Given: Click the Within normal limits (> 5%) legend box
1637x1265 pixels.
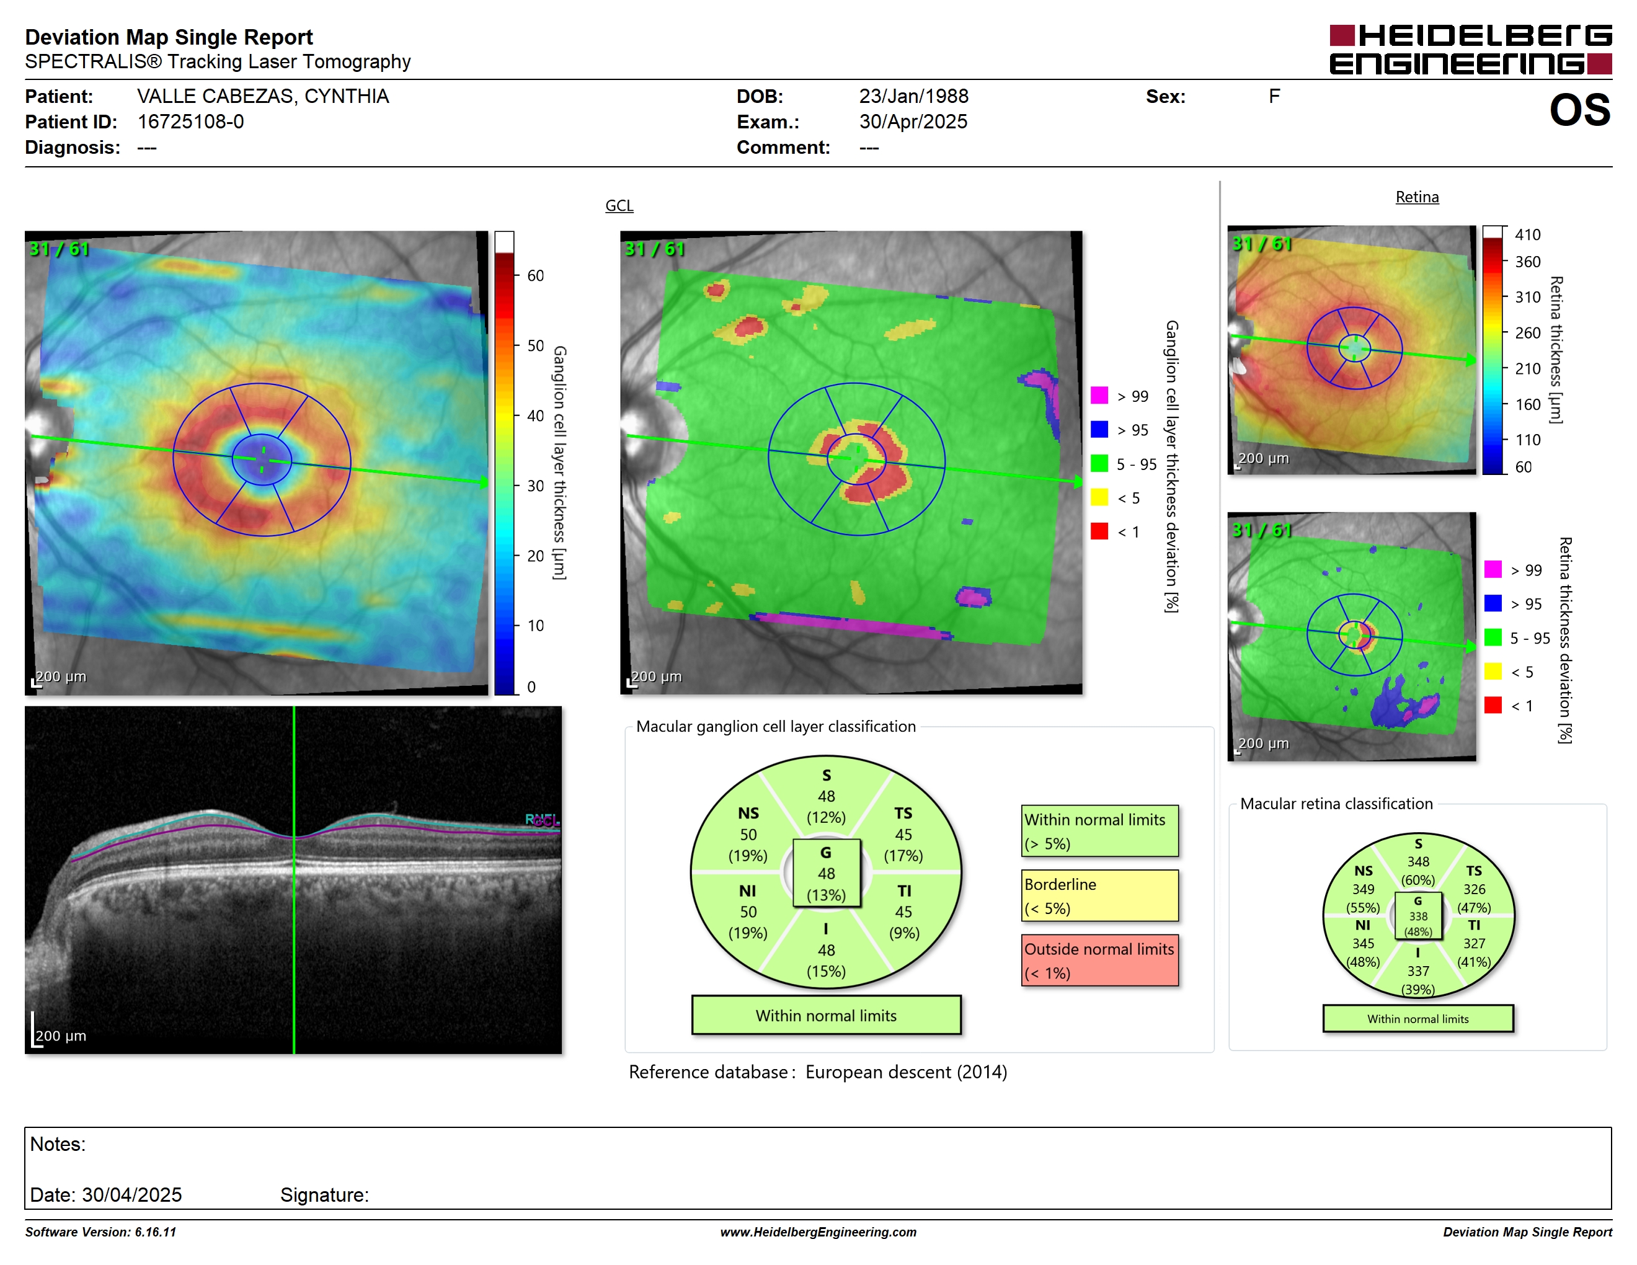Looking at the screenshot, I should pos(1099,831).
